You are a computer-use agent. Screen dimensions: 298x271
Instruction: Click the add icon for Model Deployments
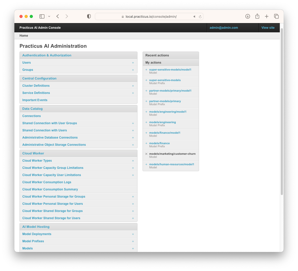[133, 234]
